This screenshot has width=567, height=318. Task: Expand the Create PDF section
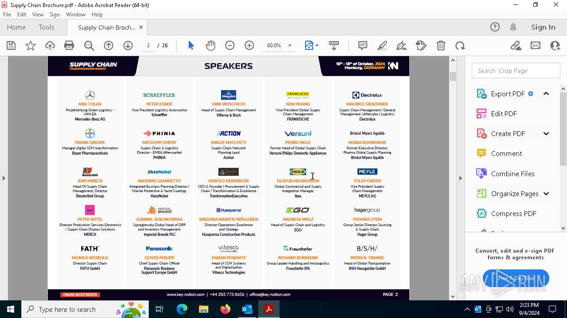coord(546,133)
